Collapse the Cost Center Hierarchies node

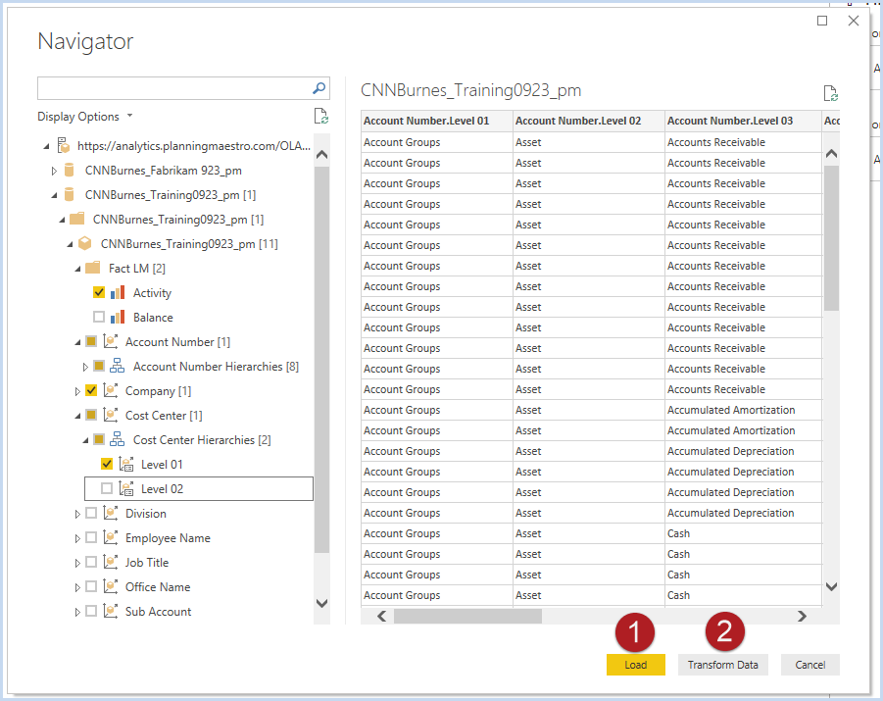click(x=85, y=440)
